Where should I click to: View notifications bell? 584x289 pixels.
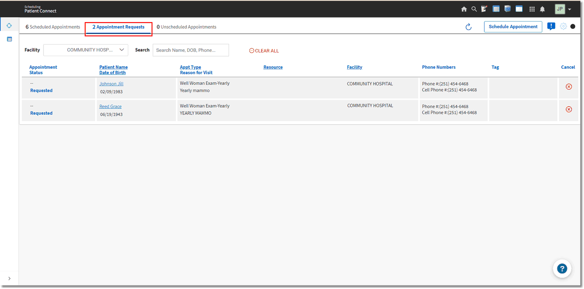[542, 9]
